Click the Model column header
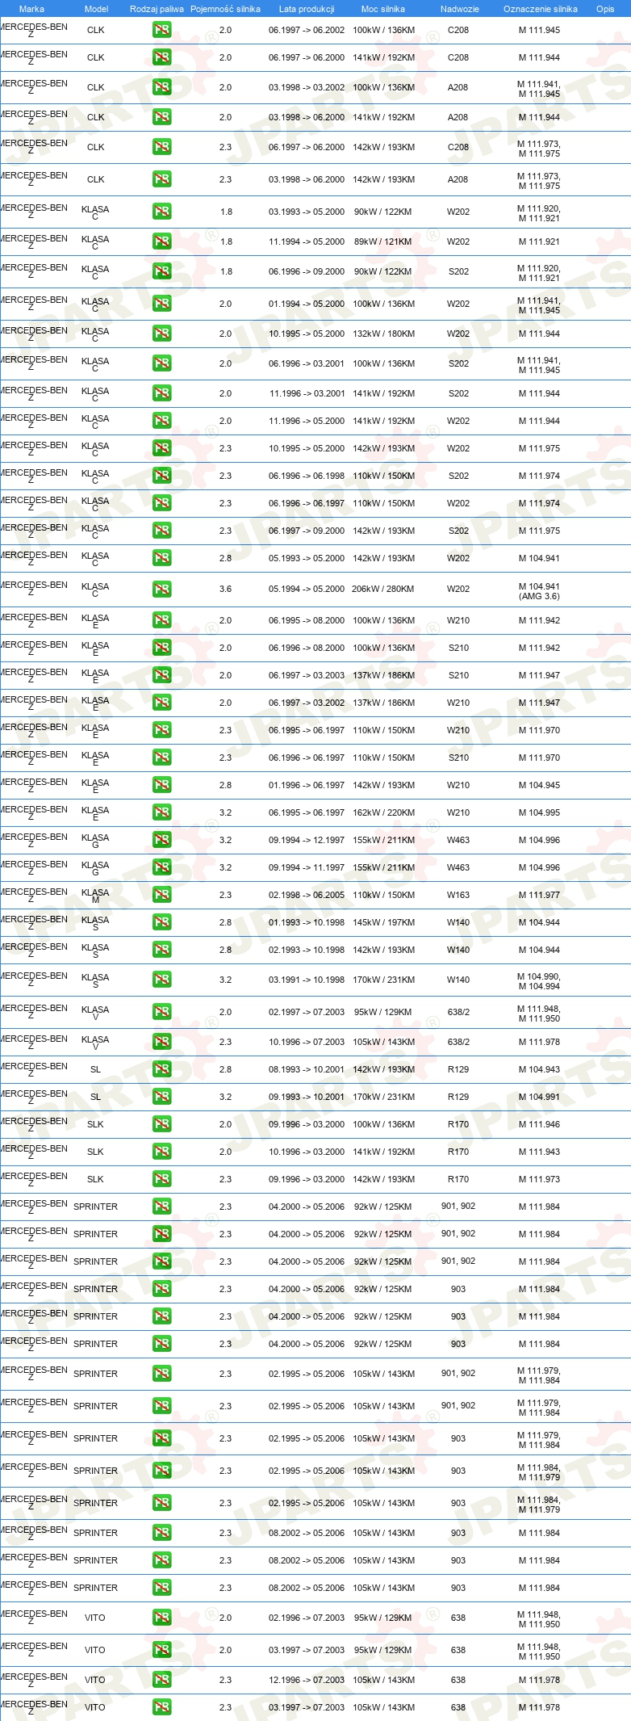 (96, 9)
